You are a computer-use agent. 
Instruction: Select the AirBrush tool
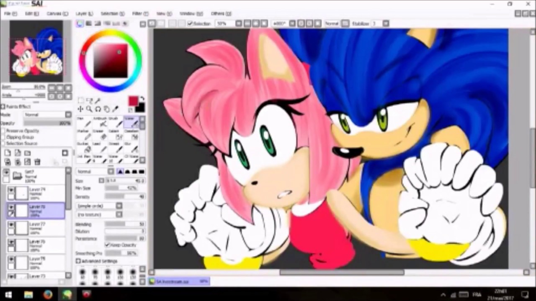[100, 122]
